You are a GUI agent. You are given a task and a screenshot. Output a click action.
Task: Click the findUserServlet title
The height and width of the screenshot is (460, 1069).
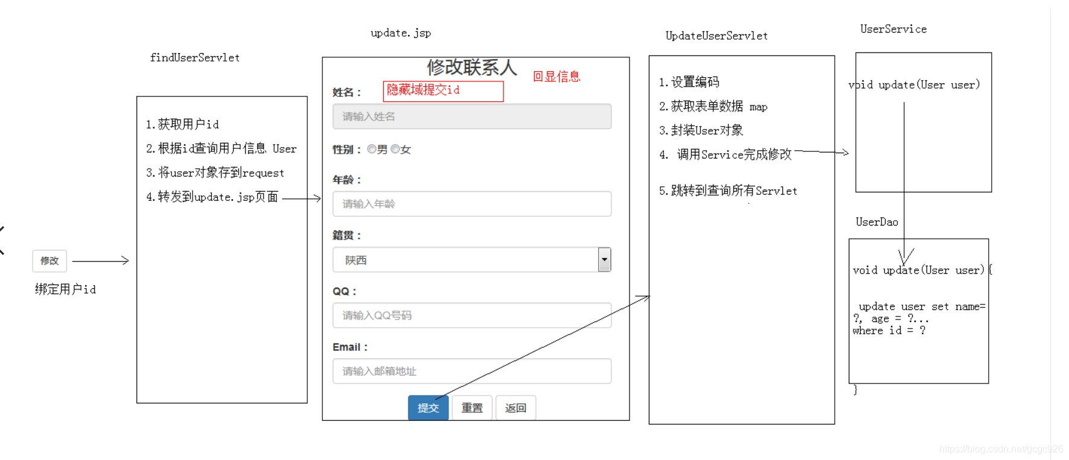[195, 58]
